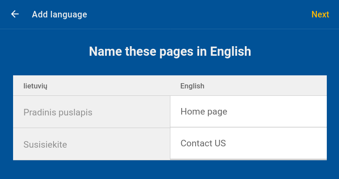Click the first Lithuanian page name
Image resolution: width=339 pixels, height=179 pixels.
click(x=58, y=112)
